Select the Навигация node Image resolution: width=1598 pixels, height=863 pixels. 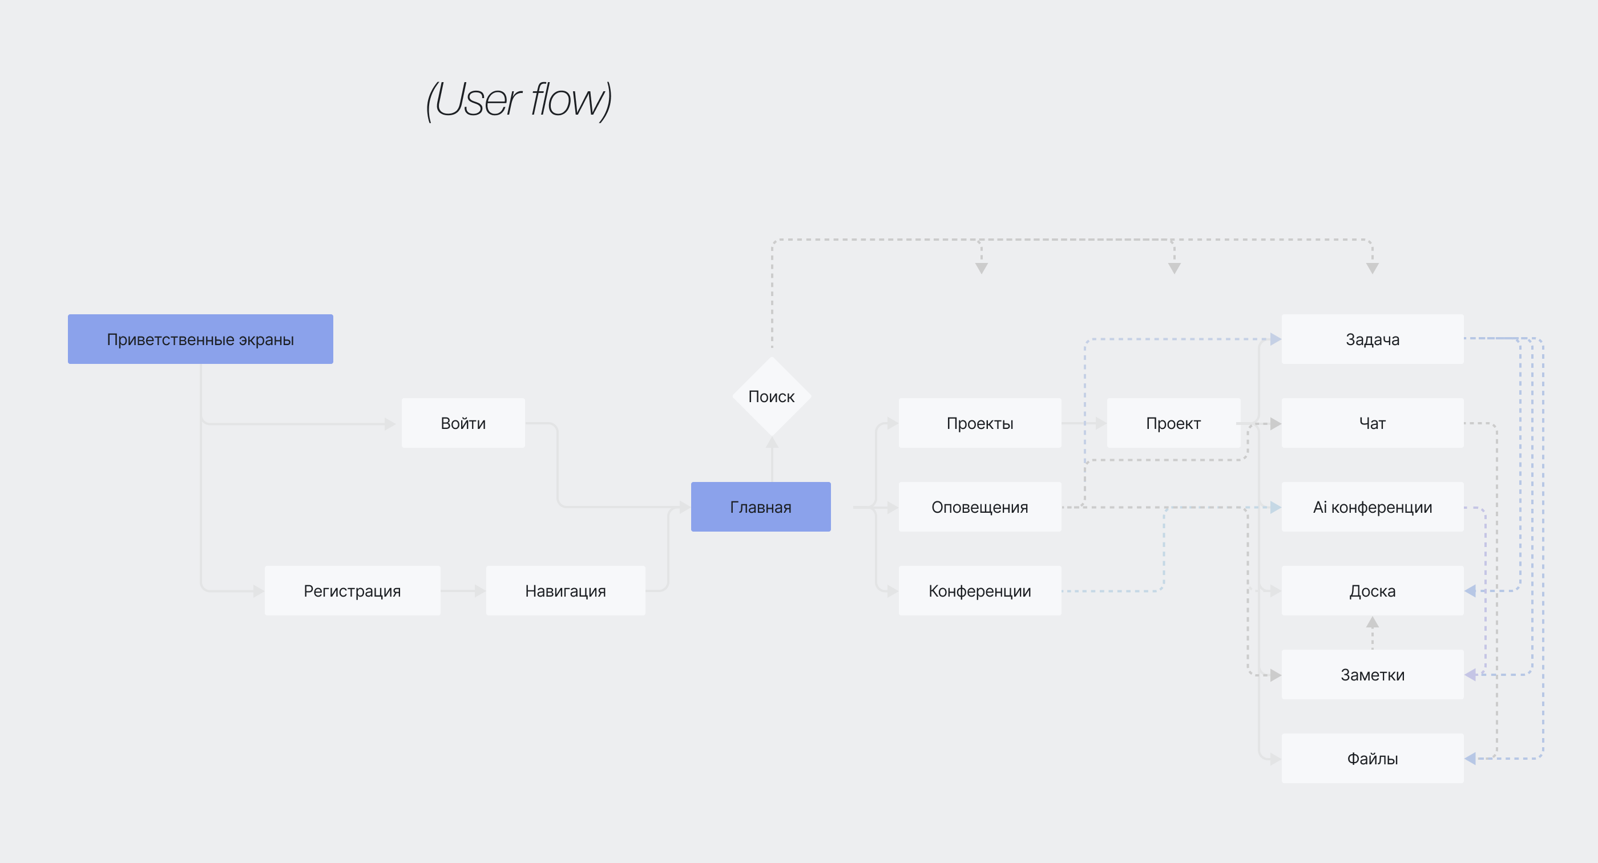coord(565,590)
